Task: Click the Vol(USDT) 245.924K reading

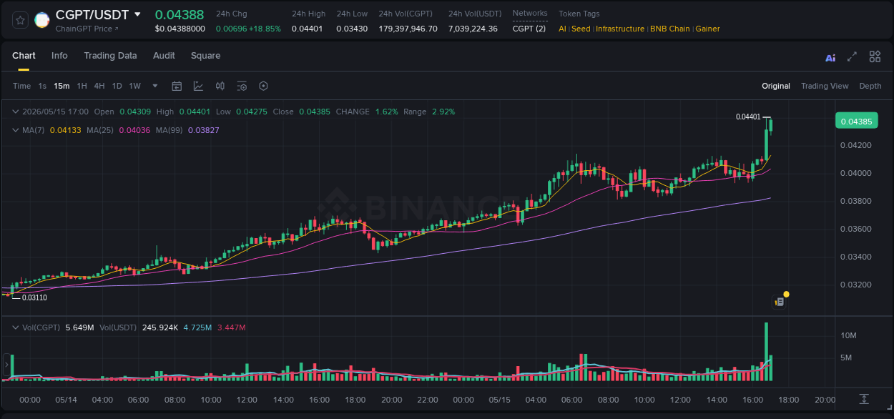Action: click(159, 327)
